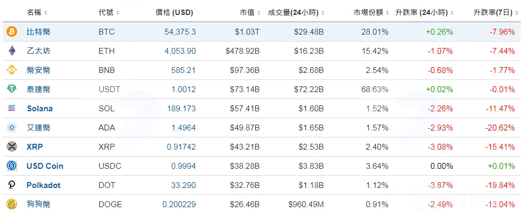Open the Polkadot name link
525x221 pixels.
coord(43,185)
